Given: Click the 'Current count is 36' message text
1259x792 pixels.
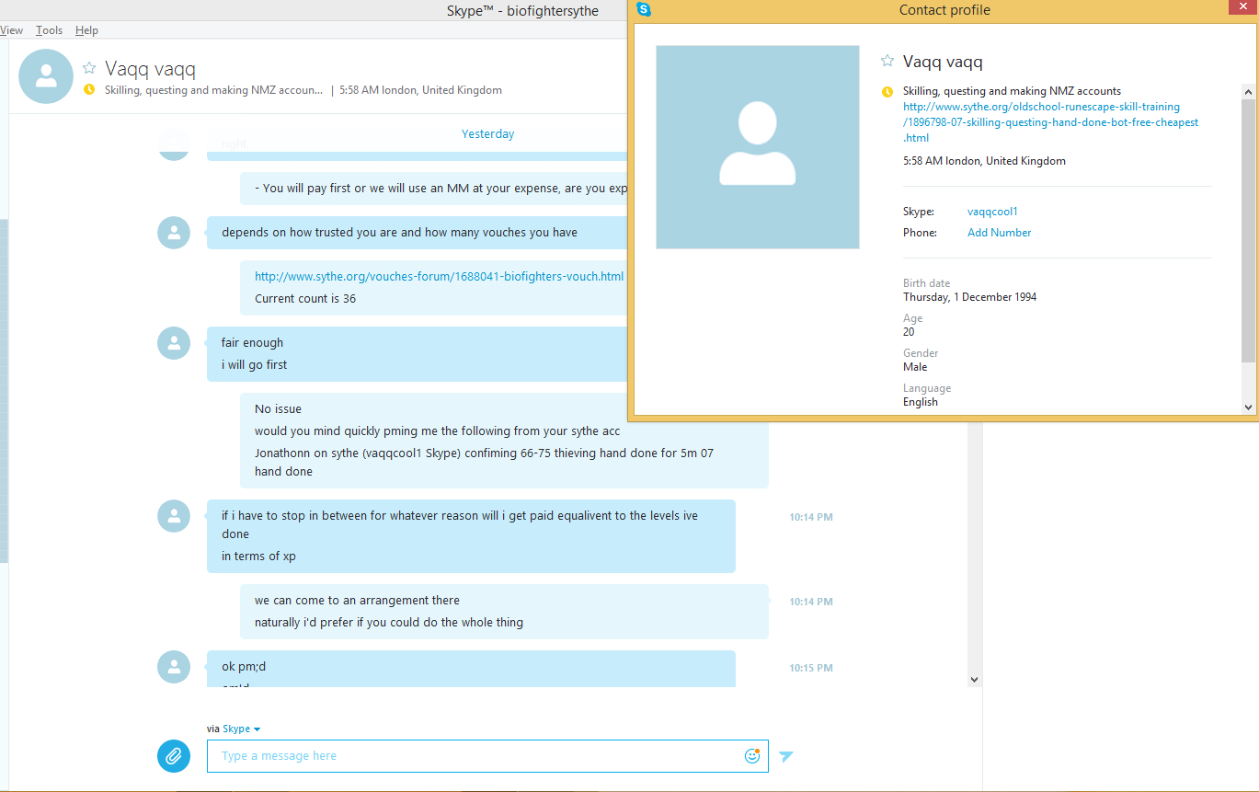Looking at the screenshot, I should pos(305,299).
